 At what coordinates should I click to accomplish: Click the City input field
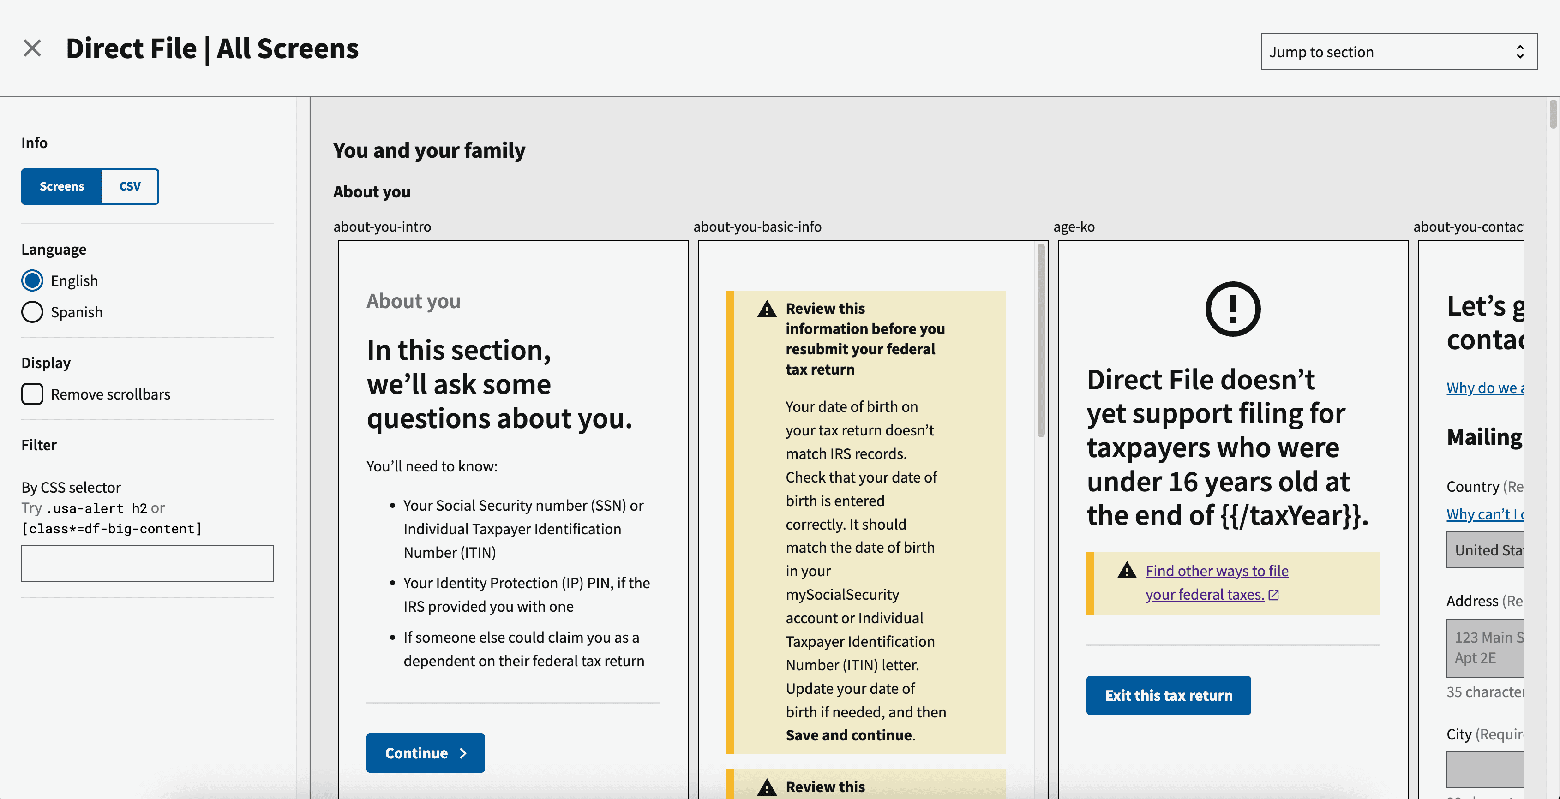click(x=1485, y=770)
